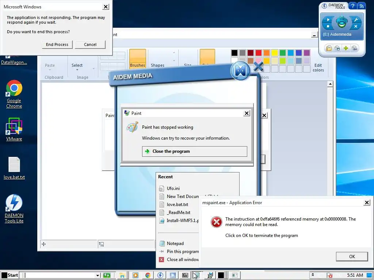This screenshot has height=280, width=374.
Task: Click Close the program in Paint crash dialog
Action: click(195, 151)
